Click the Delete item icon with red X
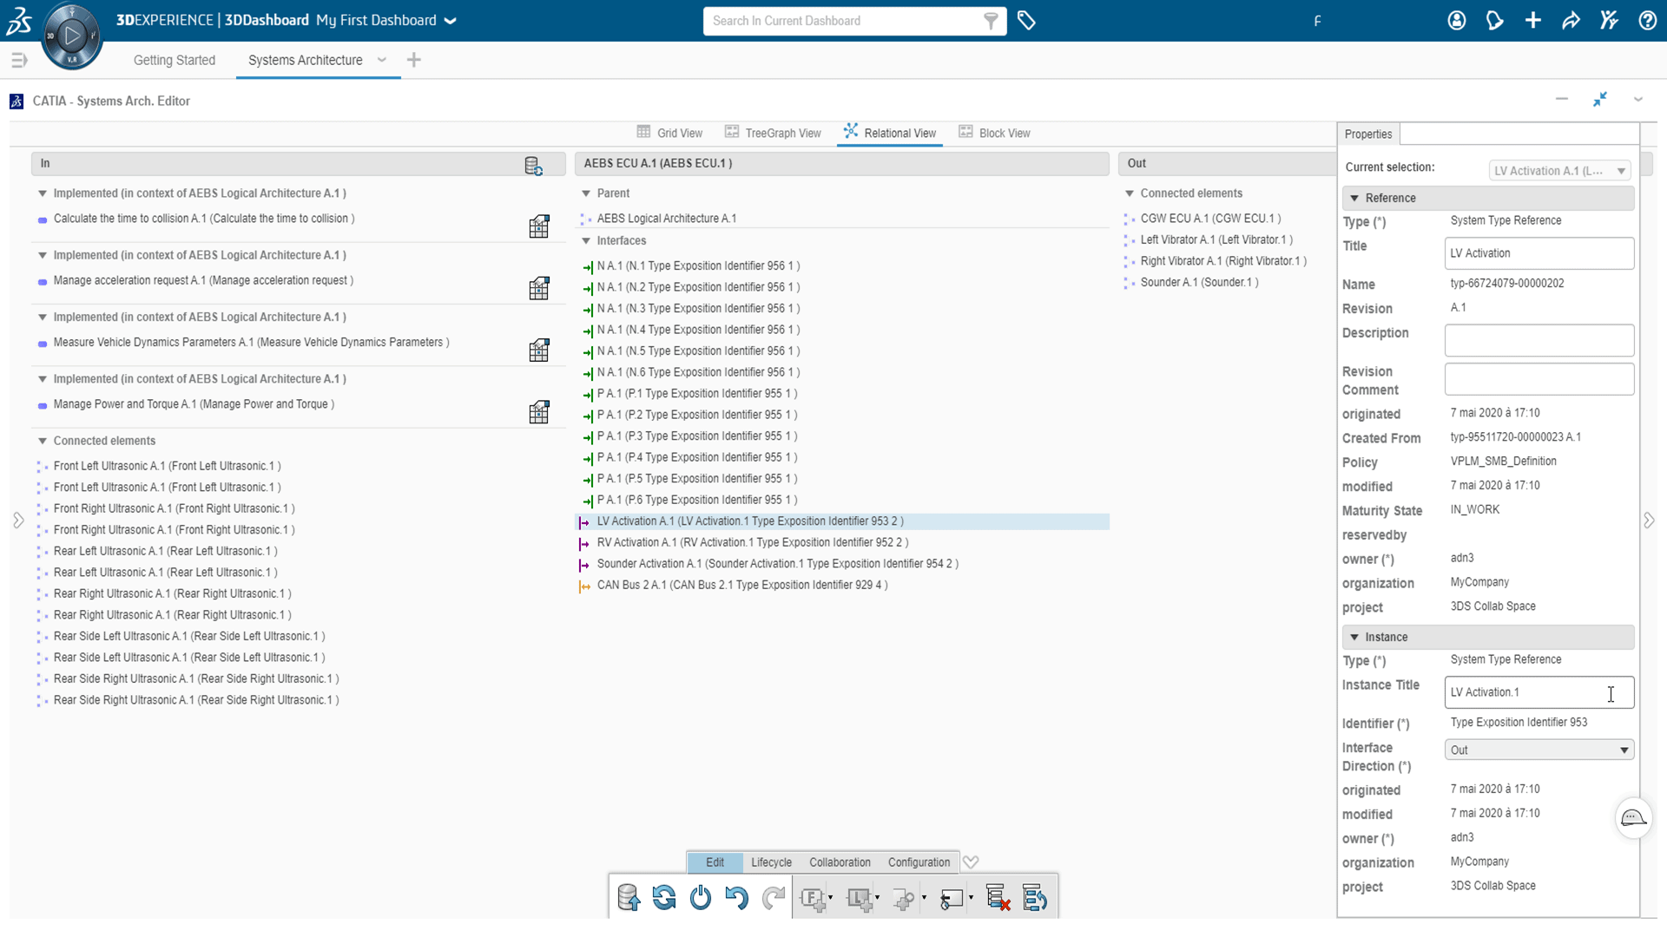Image resolution: width=1667 pixels, height=937 pixels. [x=998, y=898]
